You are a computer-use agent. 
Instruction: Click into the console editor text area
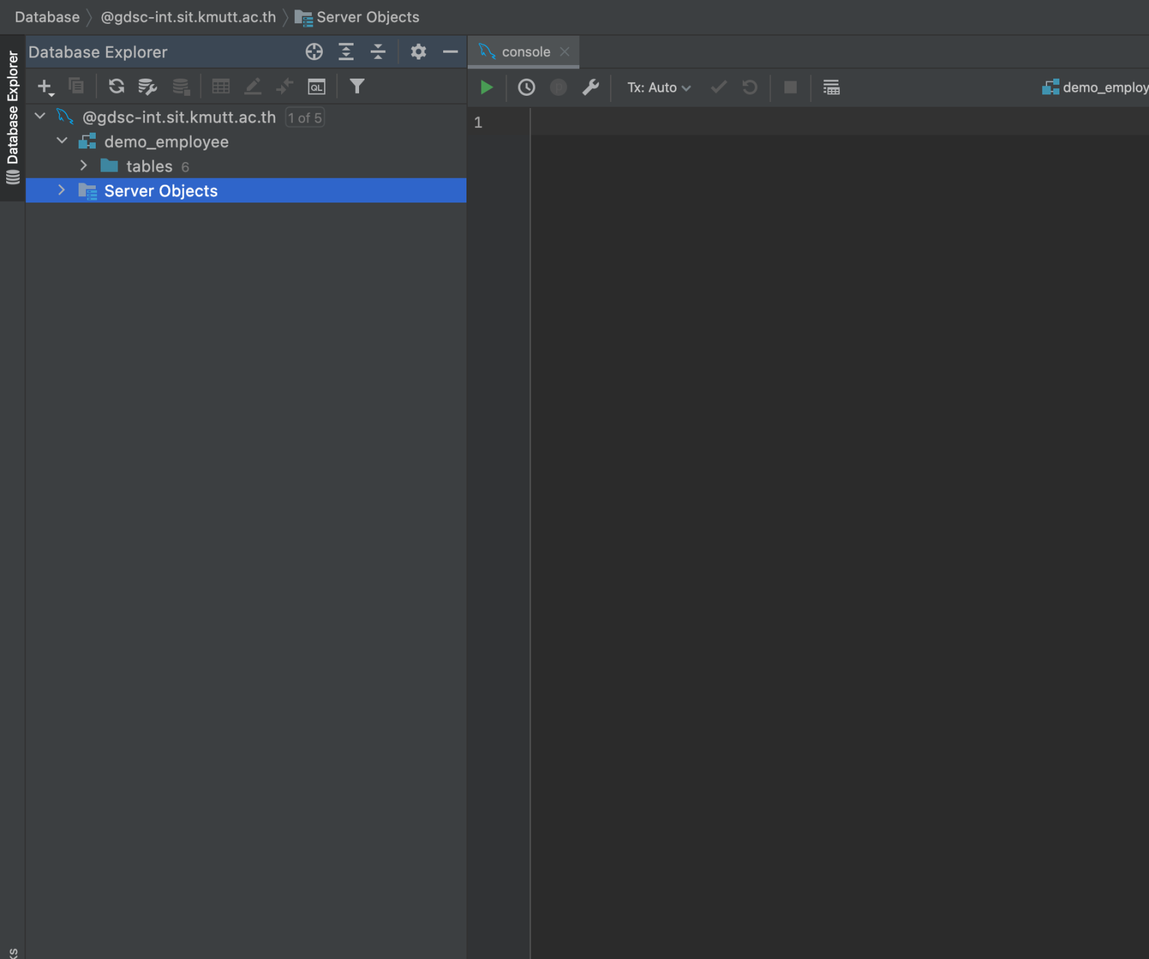(840, 534)
